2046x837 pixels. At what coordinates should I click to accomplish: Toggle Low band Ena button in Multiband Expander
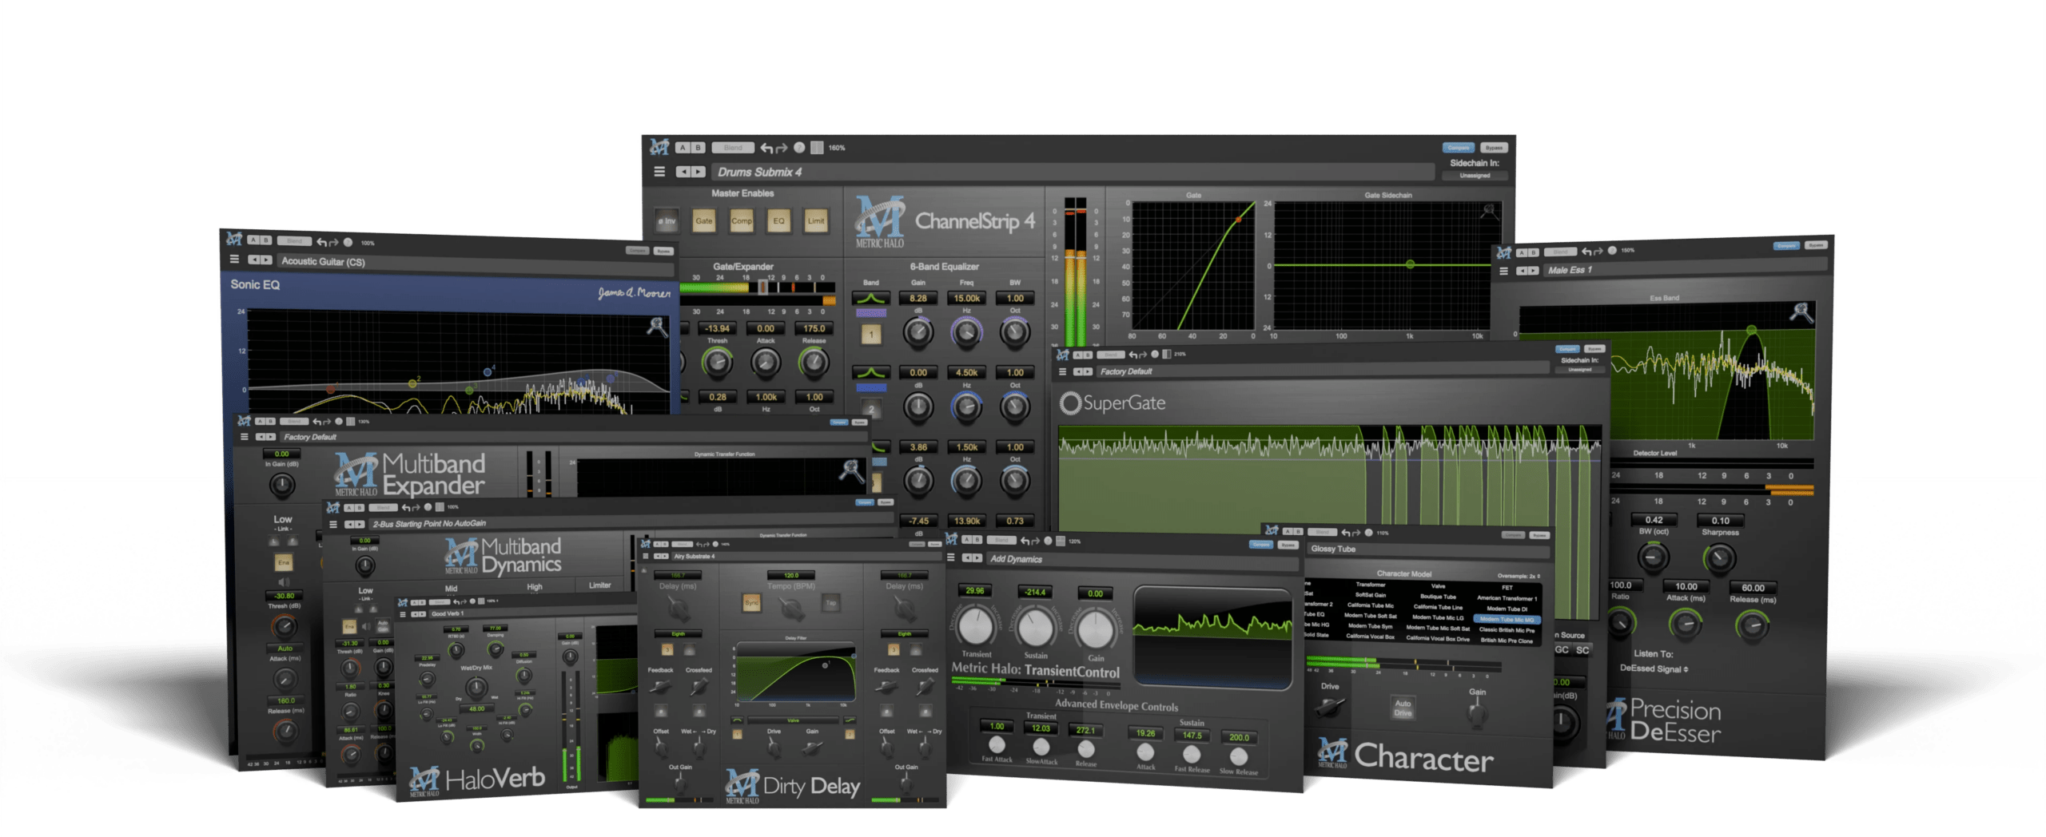point(283,562)
